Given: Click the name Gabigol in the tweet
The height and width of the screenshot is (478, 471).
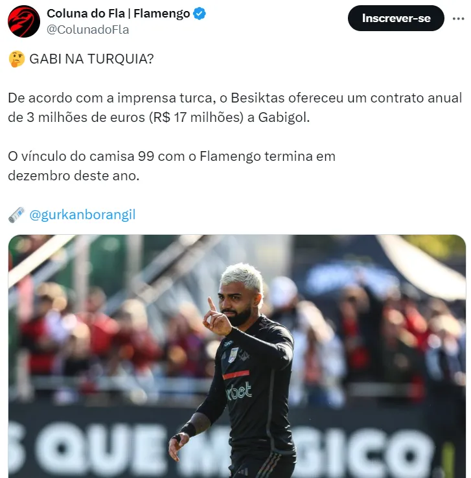Looking at the screenshot, I should pos(284,117).
